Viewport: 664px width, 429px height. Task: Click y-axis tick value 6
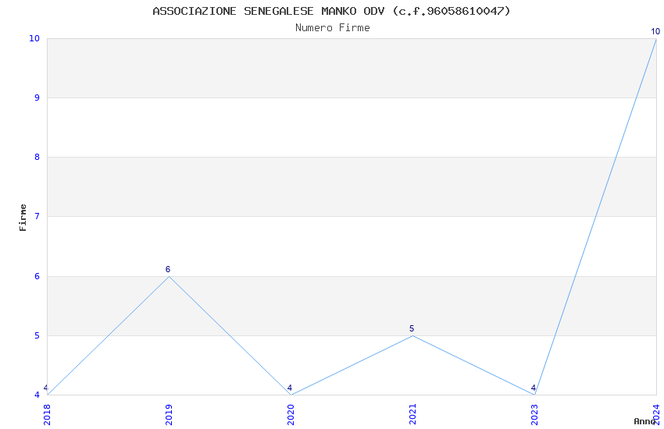pos(37,276)
